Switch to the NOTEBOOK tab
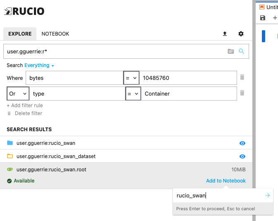Screen dimensions: 278x221 (x=55, y=34)
